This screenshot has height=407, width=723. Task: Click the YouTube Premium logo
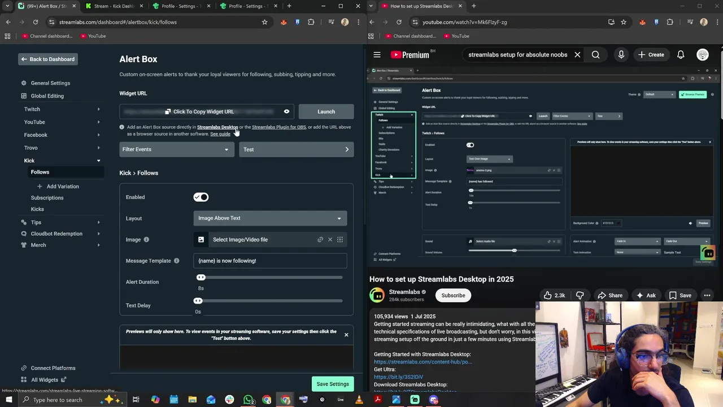click(411, 55)
